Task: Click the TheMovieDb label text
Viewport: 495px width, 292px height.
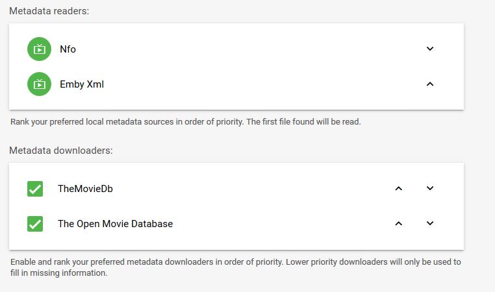Action: (x=85, y=189)
